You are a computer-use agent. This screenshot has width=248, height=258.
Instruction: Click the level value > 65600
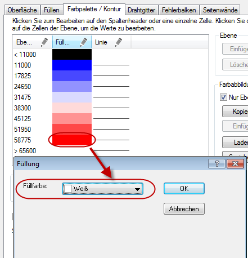point(25,151)
